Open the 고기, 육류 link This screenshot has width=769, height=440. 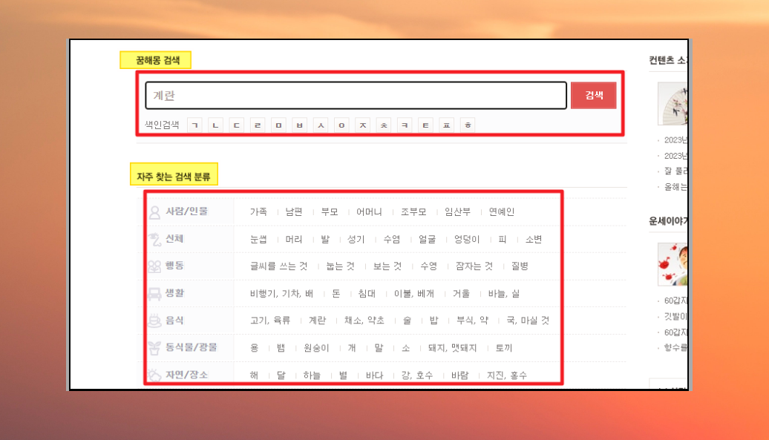pos(270,321)
